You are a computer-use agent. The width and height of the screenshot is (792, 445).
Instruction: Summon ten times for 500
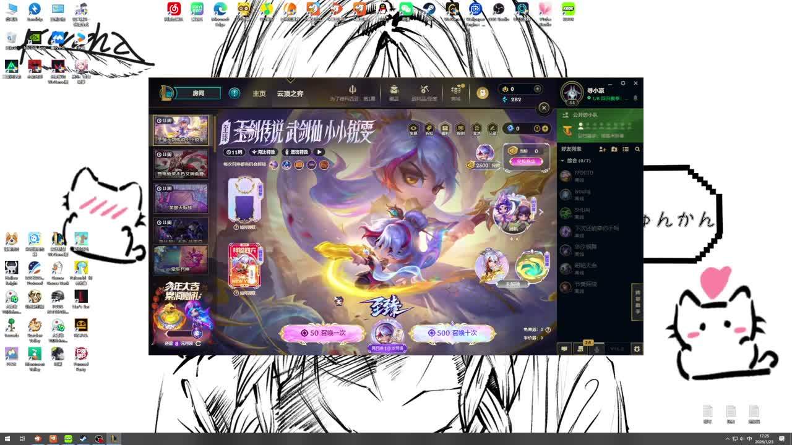tap(453, 333)
